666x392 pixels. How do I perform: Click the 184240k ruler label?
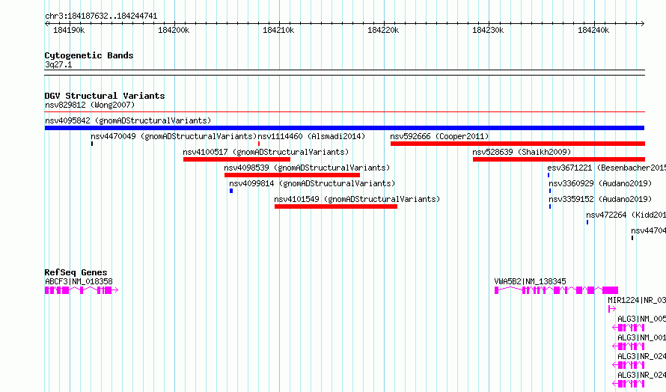[x=593, y=30]
